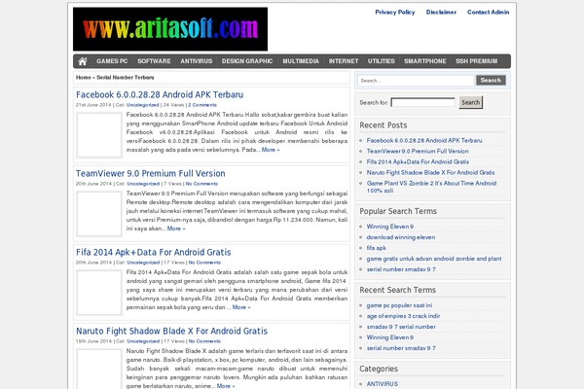Click Uncategorized category of Fifa 2014 post
The width and height of the screenshot is (584, 389).
pos(143,263)
